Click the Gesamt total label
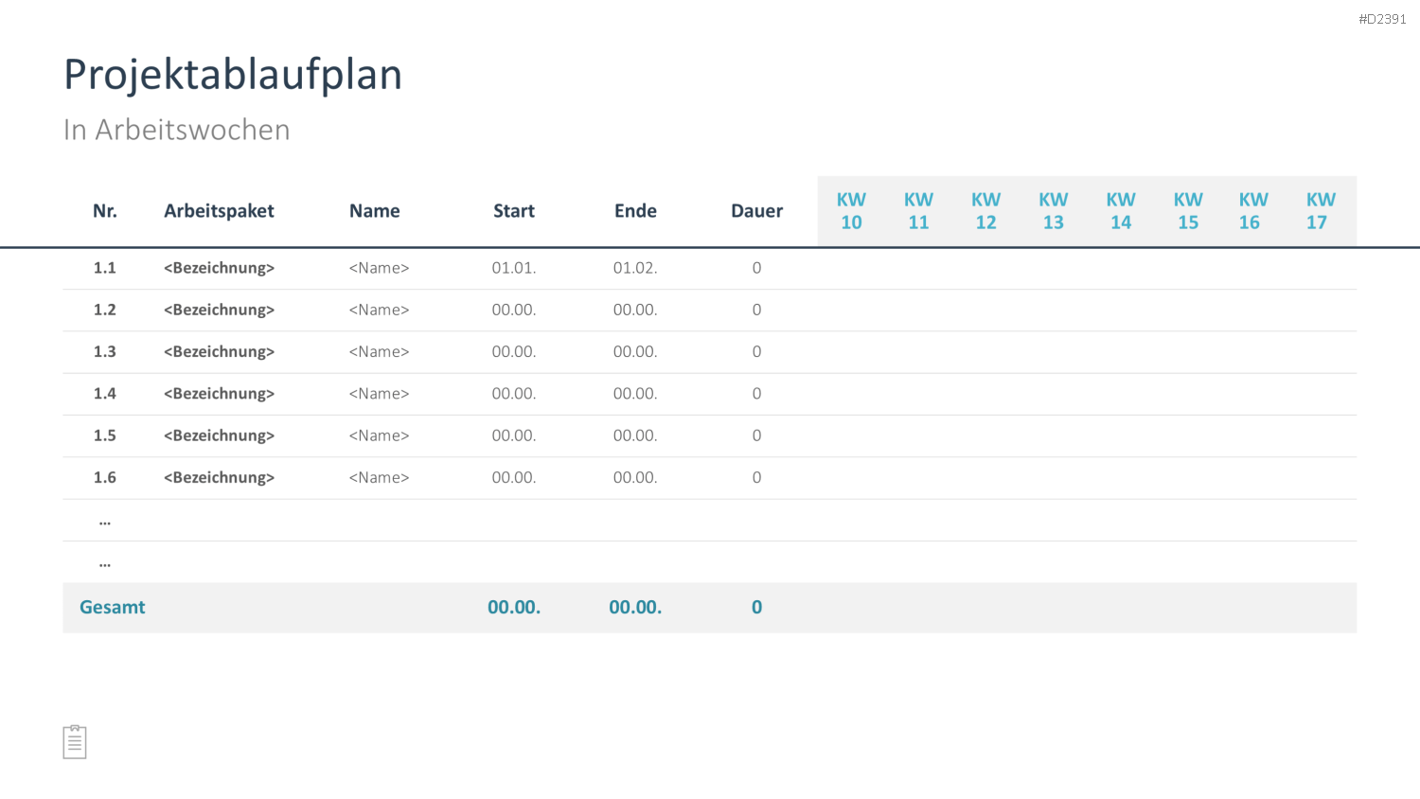This screenshot has width=1420, height=799. (113, 608)
